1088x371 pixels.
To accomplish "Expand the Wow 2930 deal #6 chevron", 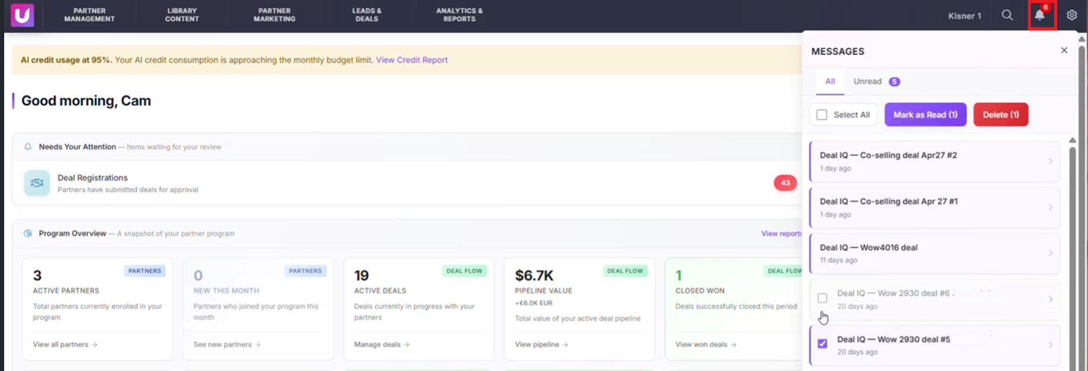I will (1051, 299).
